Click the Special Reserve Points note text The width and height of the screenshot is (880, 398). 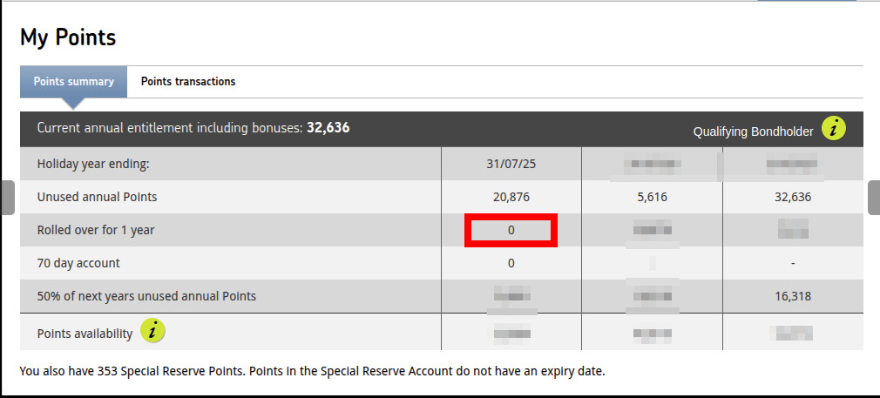[312, 371]
